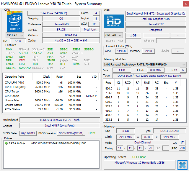
Task: Close the System Summary window
Action: pos(186,4)
